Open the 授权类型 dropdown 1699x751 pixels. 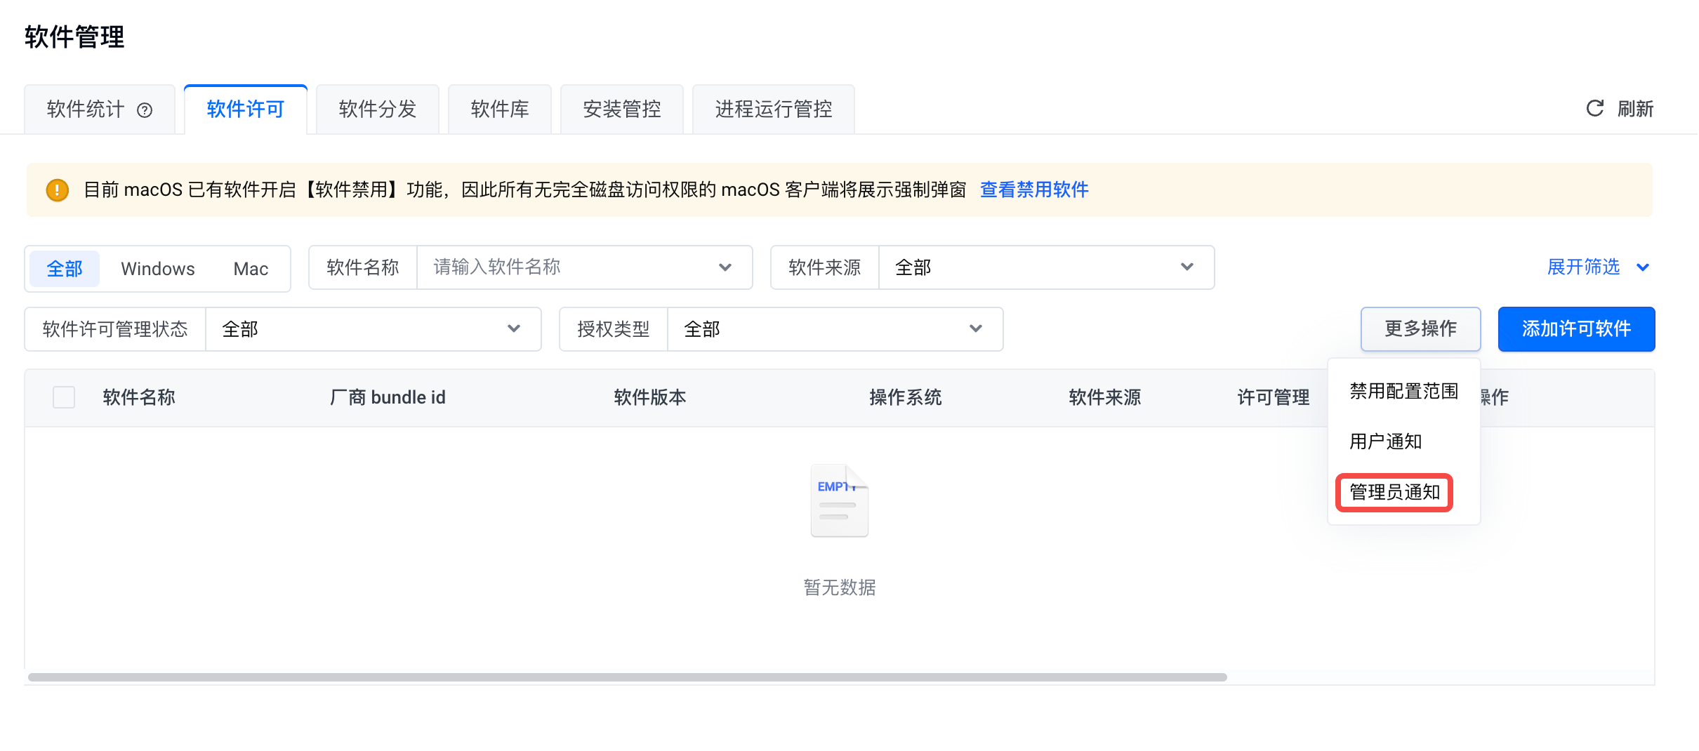coord(835,329)
